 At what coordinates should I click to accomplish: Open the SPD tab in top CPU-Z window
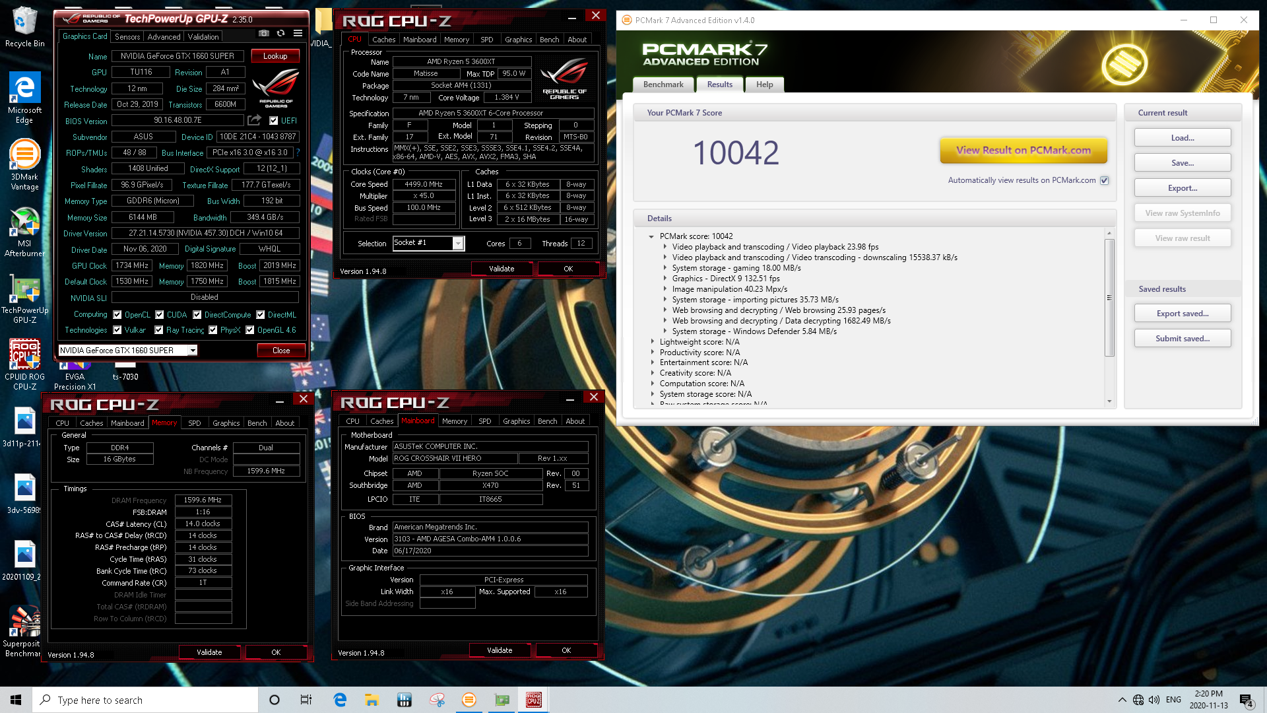[486, 40]
